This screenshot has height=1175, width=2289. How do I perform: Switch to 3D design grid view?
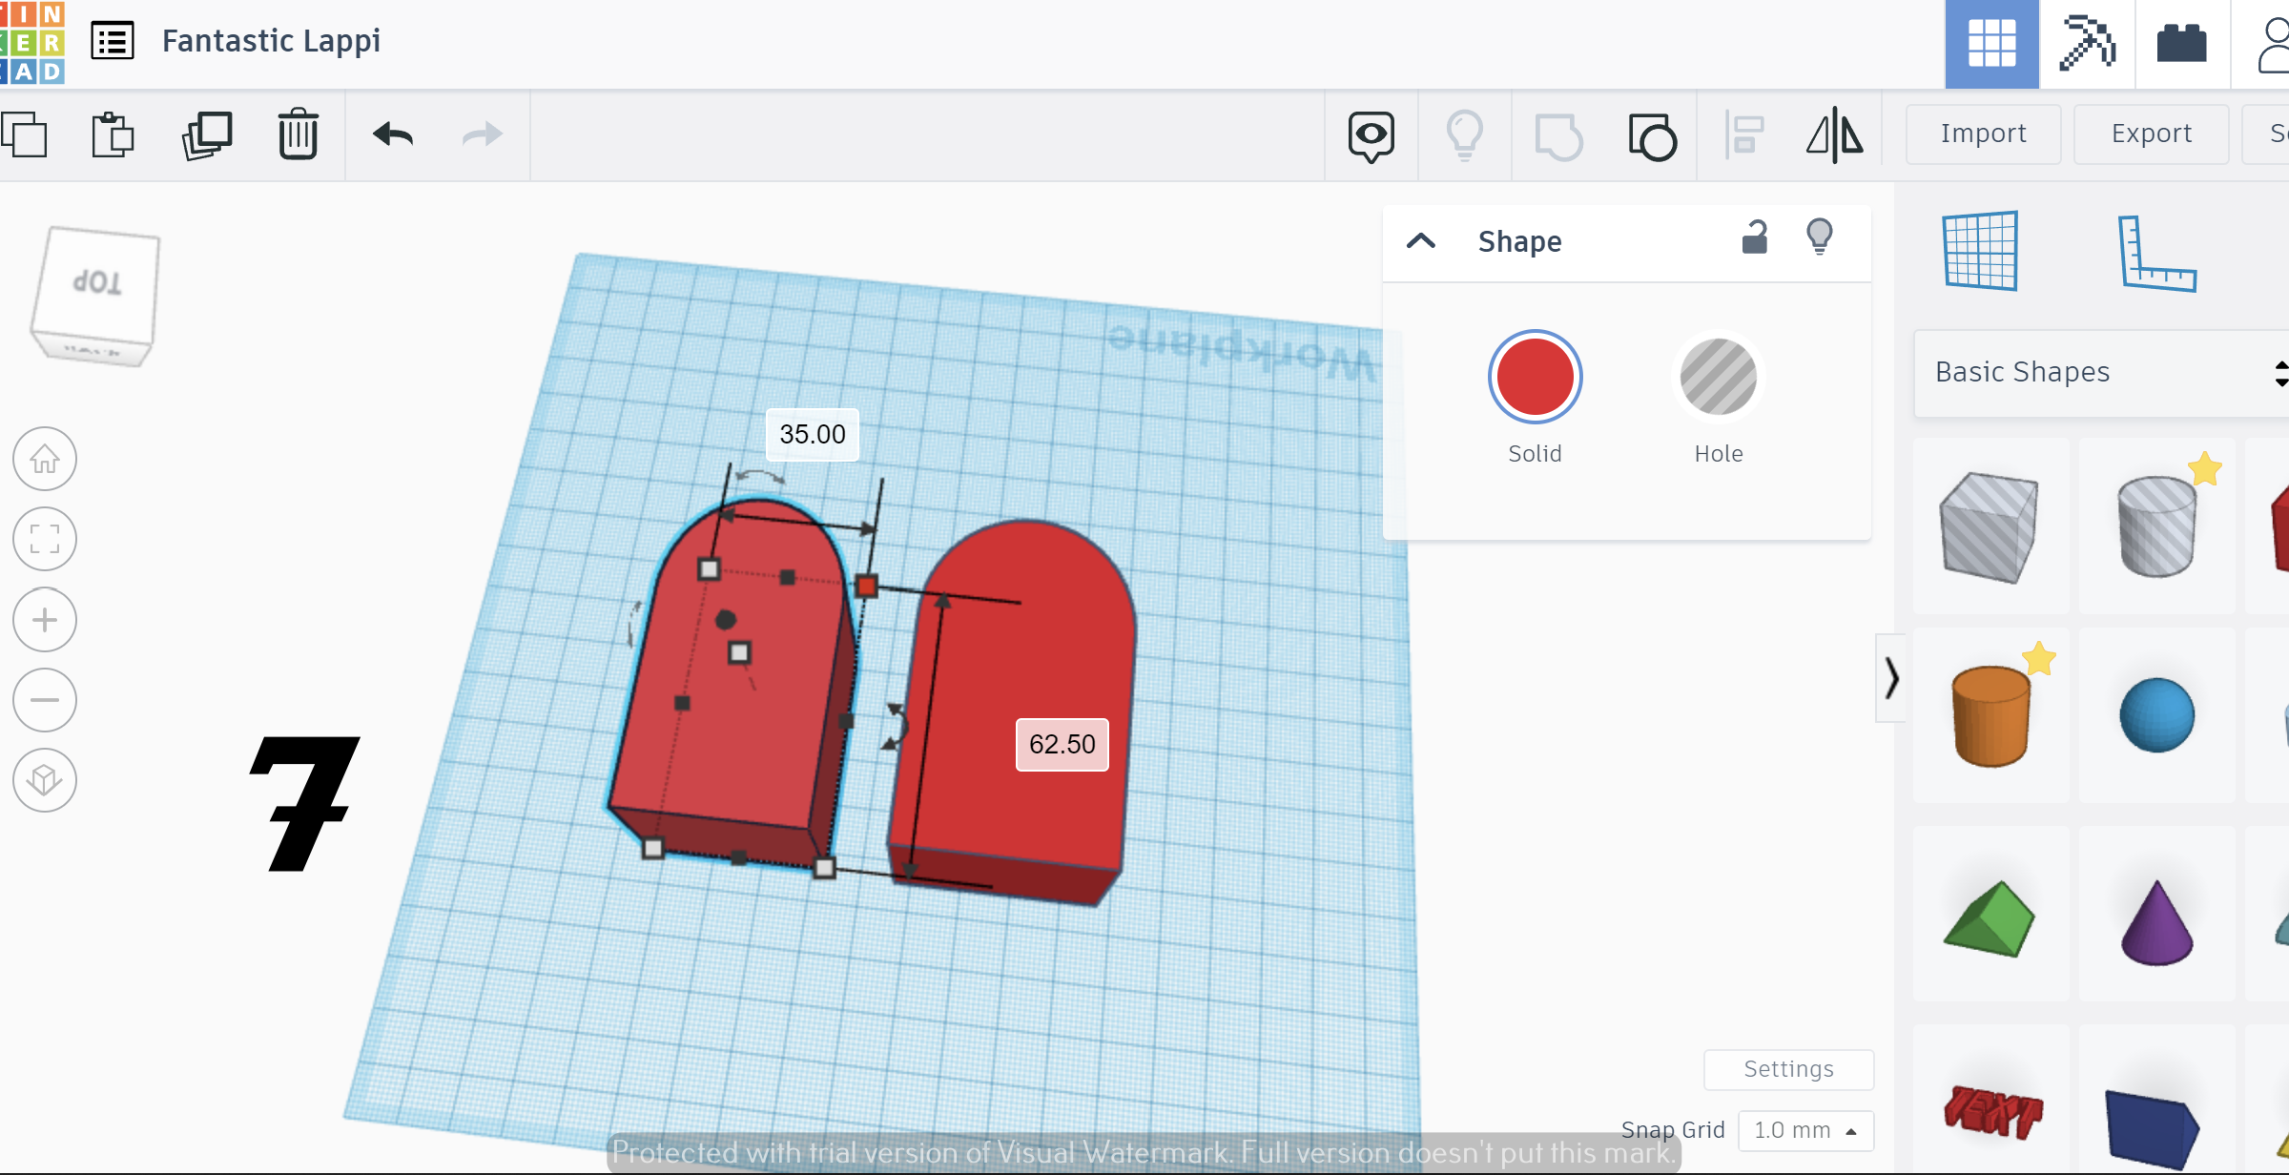[x=1991, y=44]
